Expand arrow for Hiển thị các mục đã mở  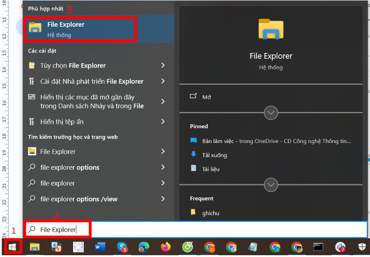pyautogui.click(x=163, y=102)
